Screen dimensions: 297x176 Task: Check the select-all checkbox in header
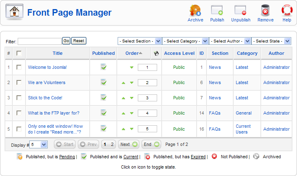click(x=19, y=53)
